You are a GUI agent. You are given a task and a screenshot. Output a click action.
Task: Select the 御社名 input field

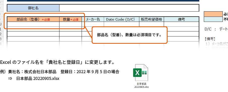129,8
